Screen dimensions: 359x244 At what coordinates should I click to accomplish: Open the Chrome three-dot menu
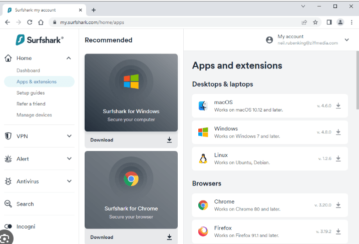351,22
